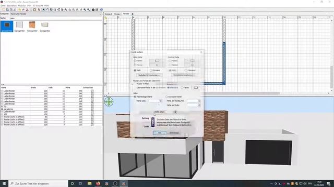Click the add level plus tab icon
334x187 pixels.
133,14
